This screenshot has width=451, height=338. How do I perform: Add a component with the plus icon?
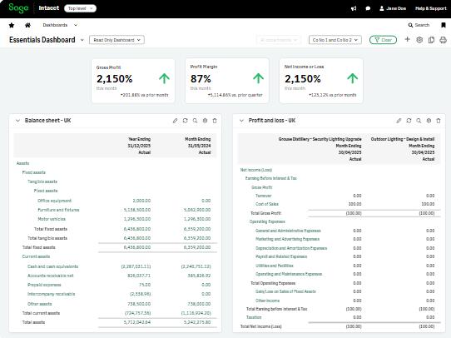pos(407,39)
